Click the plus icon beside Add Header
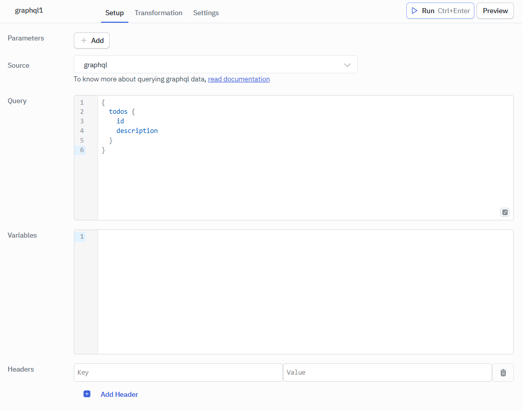Viewport: 522px width, 411px height. point(87,393)
